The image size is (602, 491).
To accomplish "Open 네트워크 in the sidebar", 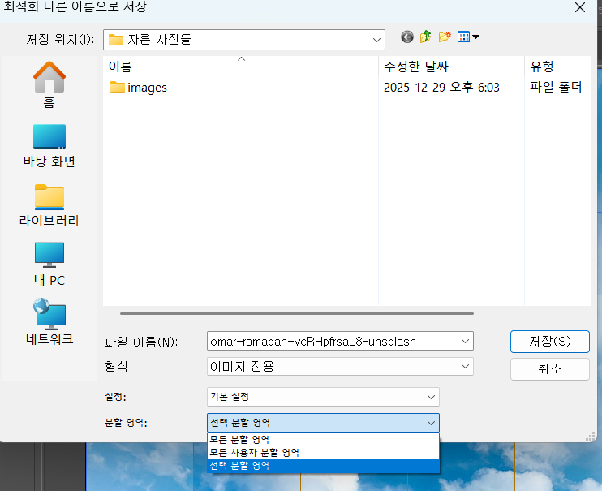I will (x=49, y=322).
